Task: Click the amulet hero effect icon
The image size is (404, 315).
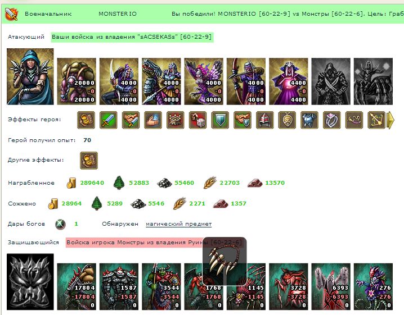Action: coord(288,120)
